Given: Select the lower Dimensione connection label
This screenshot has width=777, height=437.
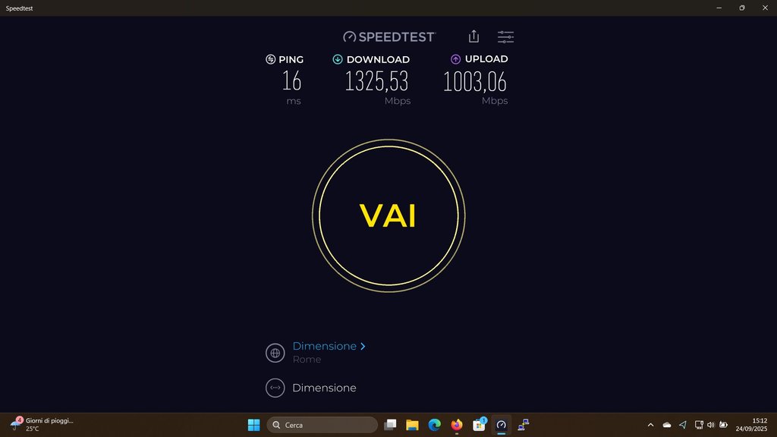Looking at the screenshot, I should click(324, 388).
